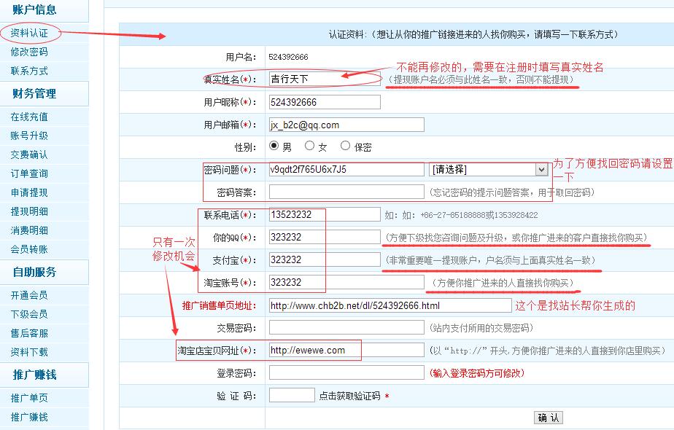Click the 用户邮箱 input field

(346, 125)
